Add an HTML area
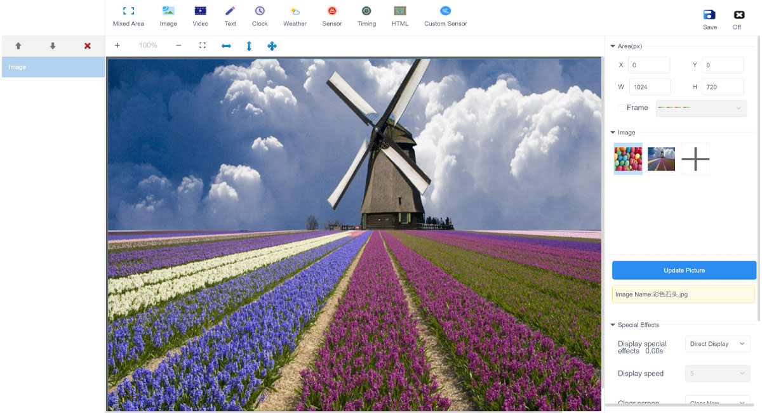The height and width of the screenshot is (413, 762). 400,16
